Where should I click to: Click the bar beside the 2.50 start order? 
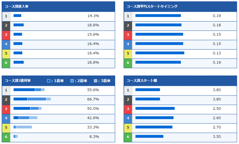(155, 108)
